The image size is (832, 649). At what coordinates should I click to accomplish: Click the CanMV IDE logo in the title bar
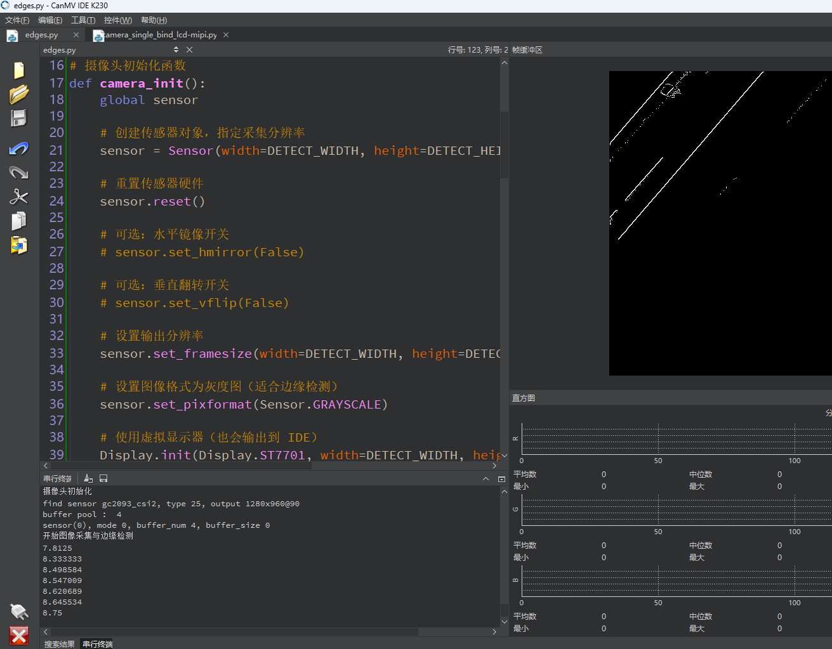6,5
